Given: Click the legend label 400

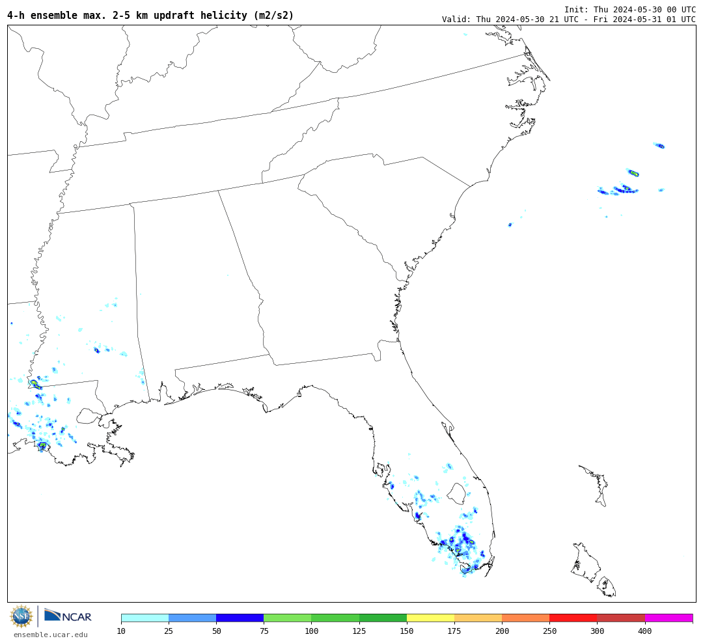Looking at the screenshot, I should click(644, 631).
